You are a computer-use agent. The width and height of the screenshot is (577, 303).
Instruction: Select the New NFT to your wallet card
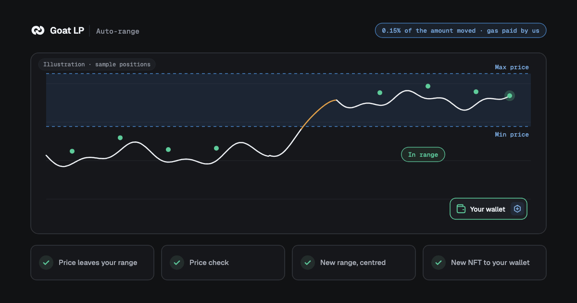pos(485,263)
